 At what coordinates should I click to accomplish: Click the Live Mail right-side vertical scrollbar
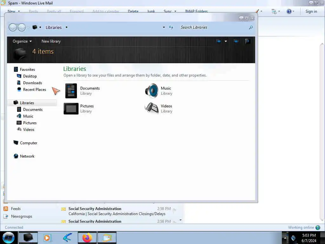point(322,132)
